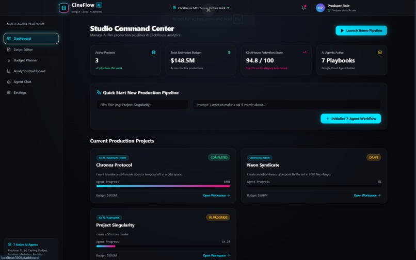
Task: Click the 94.8 / 100 score value
Action: coord(260,60)
